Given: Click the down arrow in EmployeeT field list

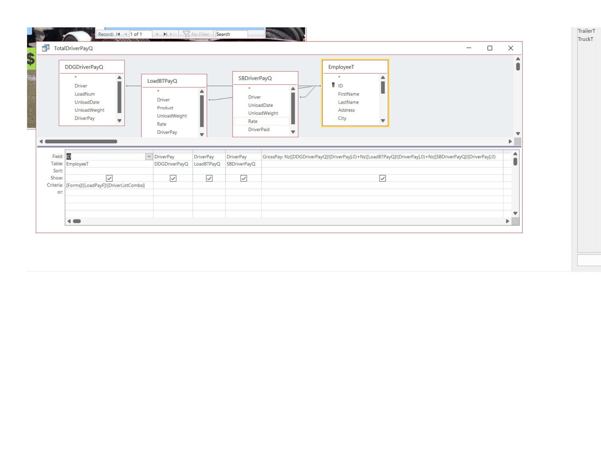Looking at the screenshot, I should [383, 120].
